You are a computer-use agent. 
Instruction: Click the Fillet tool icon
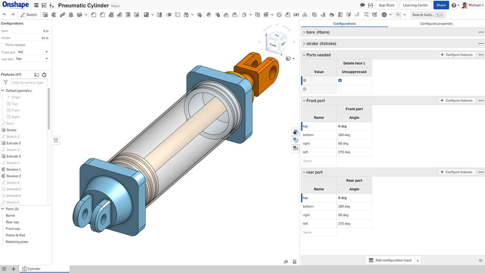pyautogui.click(x=94, y=15)
